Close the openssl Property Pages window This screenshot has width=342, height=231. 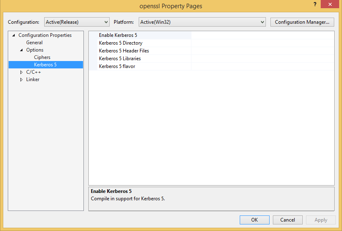click(x=330, y=4)
